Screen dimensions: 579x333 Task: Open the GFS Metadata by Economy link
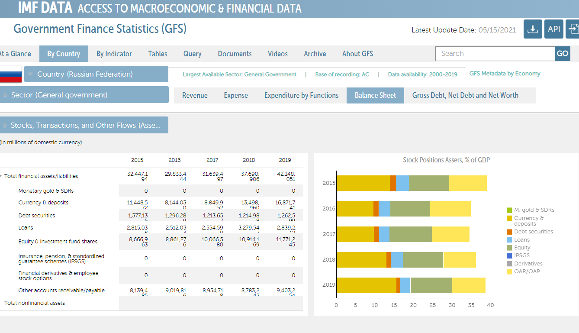click(505, 74)
